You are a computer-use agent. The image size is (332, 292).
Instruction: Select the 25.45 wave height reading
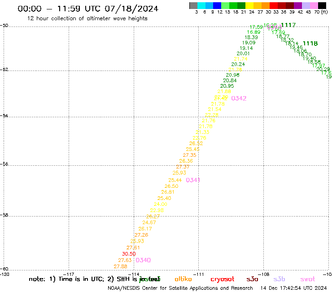(192, 149)
